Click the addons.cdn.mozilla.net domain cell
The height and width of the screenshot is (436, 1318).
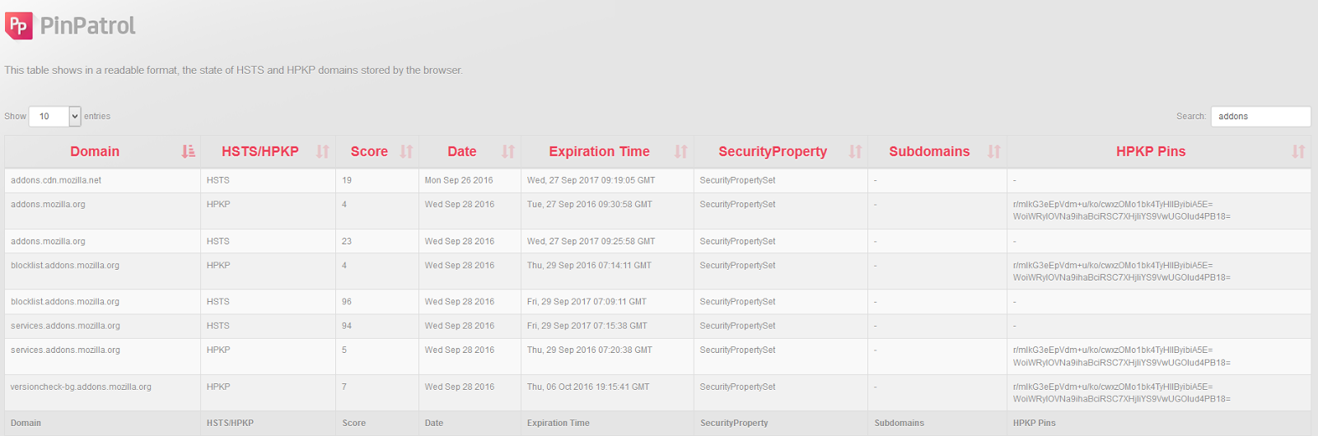(56, 180)
